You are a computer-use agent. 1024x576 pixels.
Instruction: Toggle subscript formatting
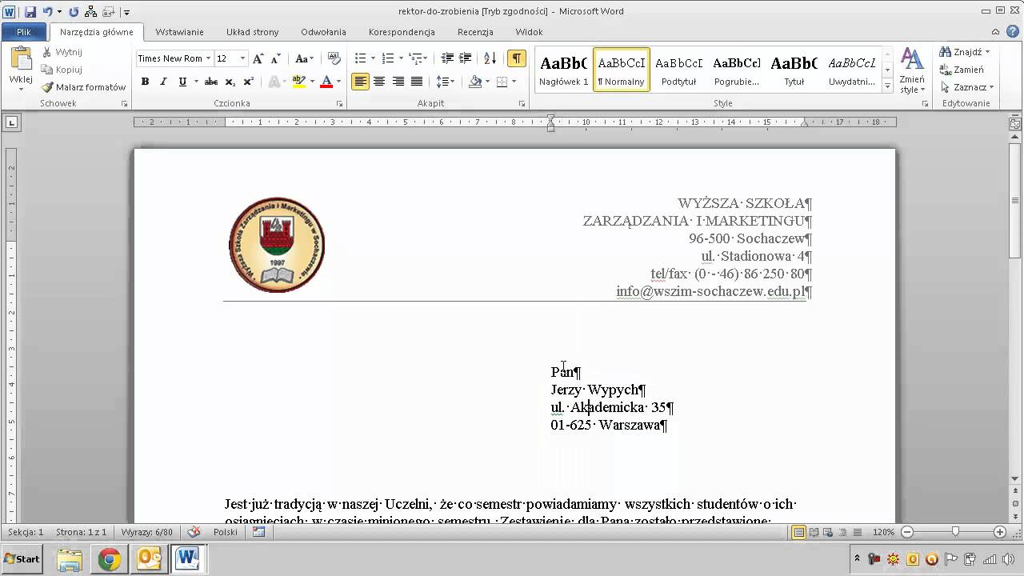[230, 82]
